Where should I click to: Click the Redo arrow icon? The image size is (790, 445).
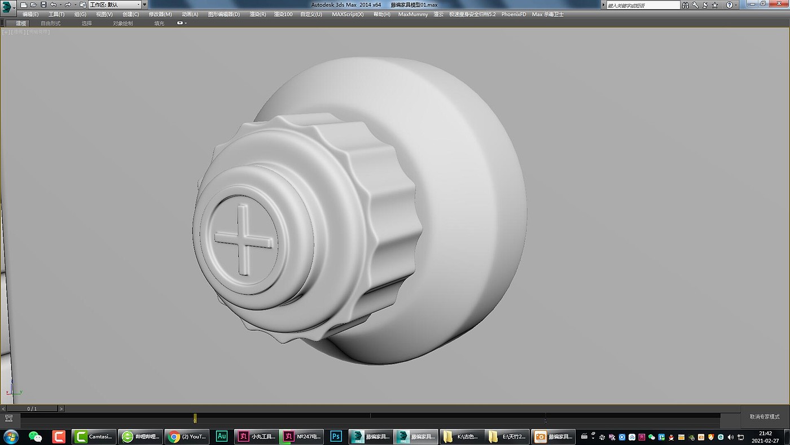coord(68,5)
